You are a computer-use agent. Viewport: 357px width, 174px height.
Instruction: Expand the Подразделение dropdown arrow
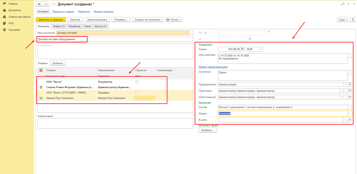coord(346,85)
